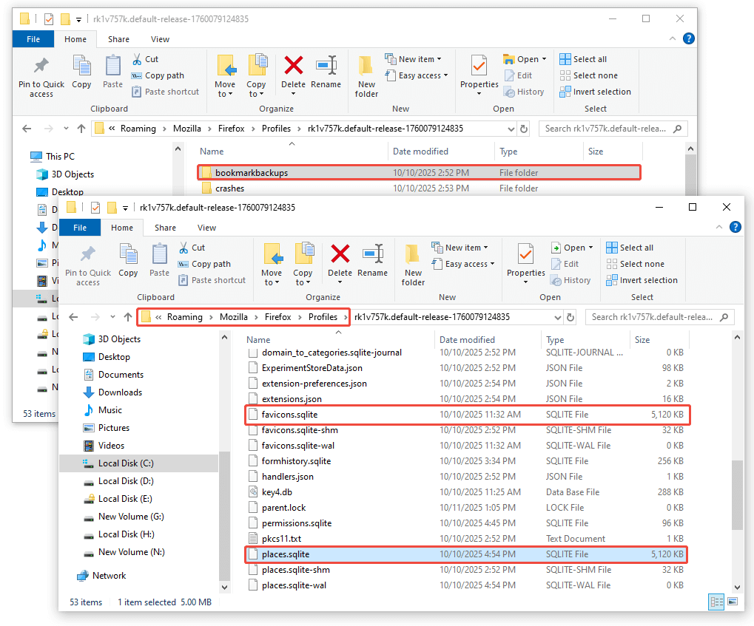Screen dimensions: 754x626
Task: Create a New folder in this profile directory
Action: (412, 265)
